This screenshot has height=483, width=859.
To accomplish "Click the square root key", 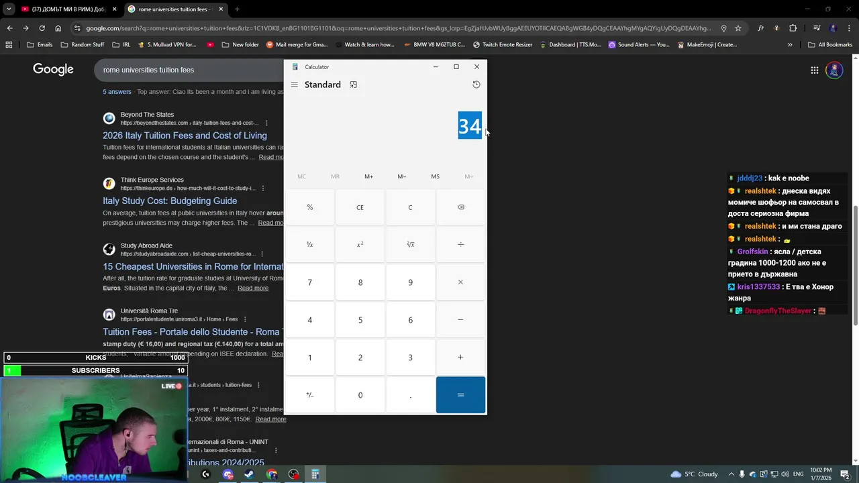I will point(410,245).
